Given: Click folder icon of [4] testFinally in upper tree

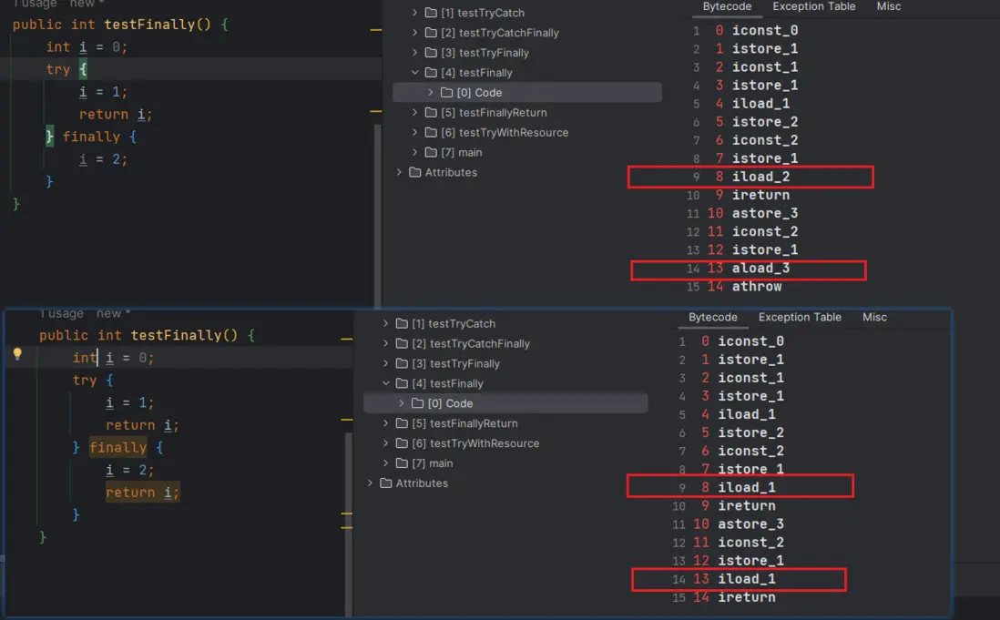Looking at the screenshot, I should pyautogui.click(x=431, y=73).
